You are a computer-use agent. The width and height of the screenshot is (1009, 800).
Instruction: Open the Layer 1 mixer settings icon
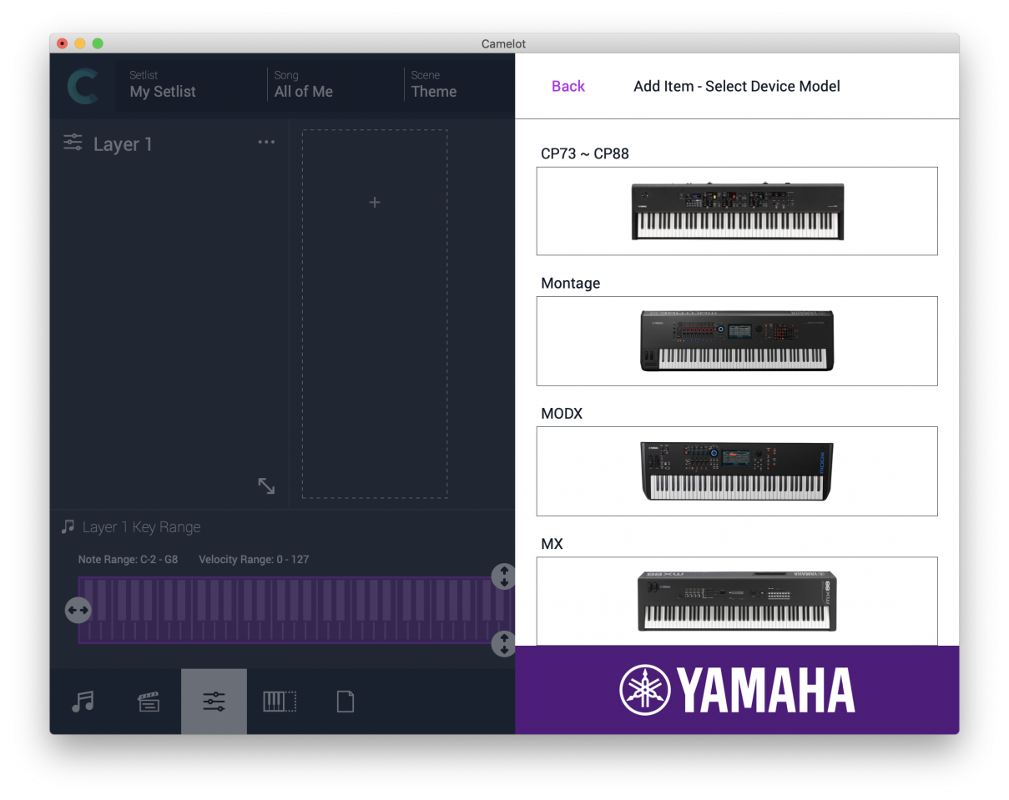coord(73,143)
